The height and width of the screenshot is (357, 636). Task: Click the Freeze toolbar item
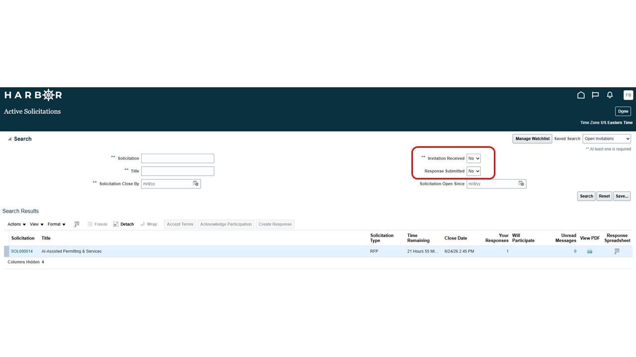coord(97,224)
